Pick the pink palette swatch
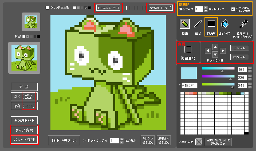 [191, 93]
